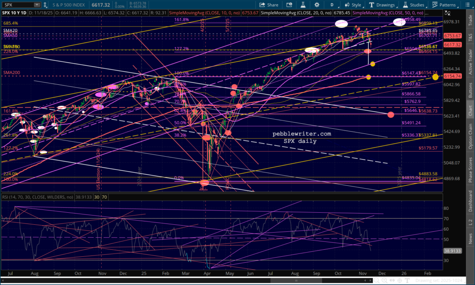The image size is (475, 285).
Task: Click the RSI 70 overbought level box
Action: coord(104,197)
